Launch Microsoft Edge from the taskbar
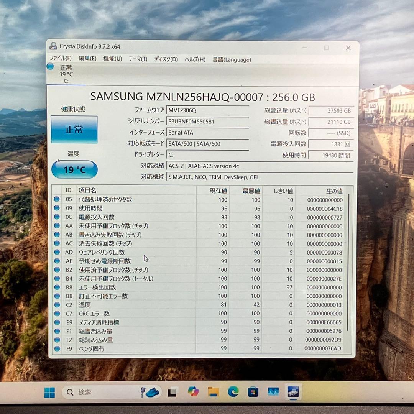This screenshot has width=414, height=414. click(x=233, y=392)
